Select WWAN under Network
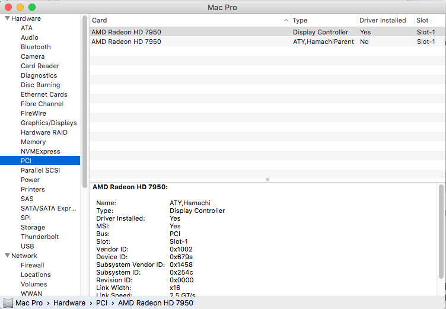The height and width of the screenshot is (309, 446). [31, 294]
